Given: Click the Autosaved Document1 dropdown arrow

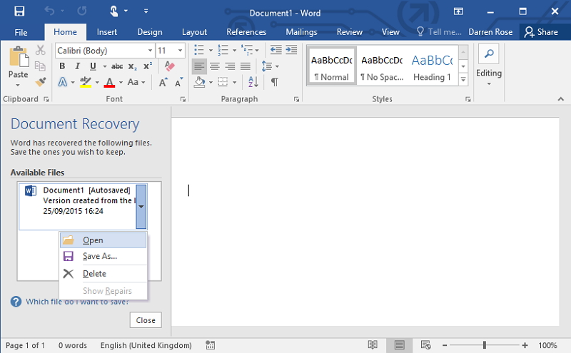Looking at the screenshot, I should tap(141, 206).
